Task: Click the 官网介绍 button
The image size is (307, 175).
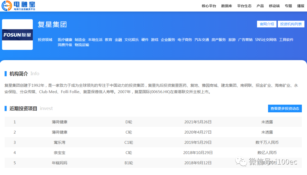Action: click(267, 24)
